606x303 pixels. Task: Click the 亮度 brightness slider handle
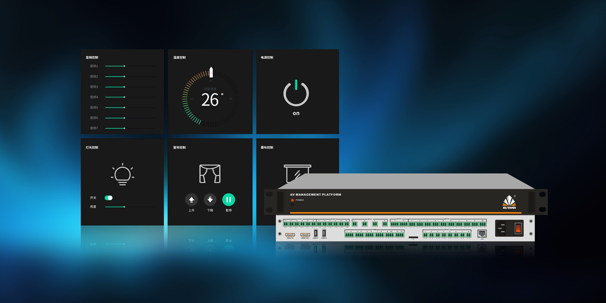tap(124, 207)
